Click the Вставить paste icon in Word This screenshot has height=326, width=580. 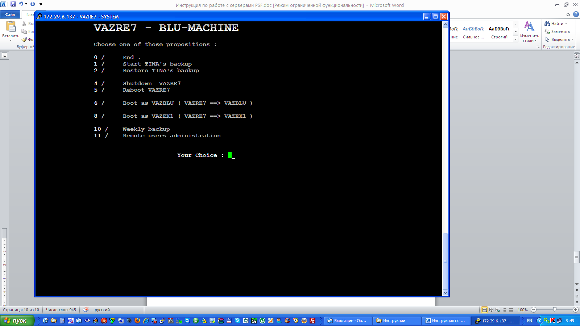coord(11,26)
